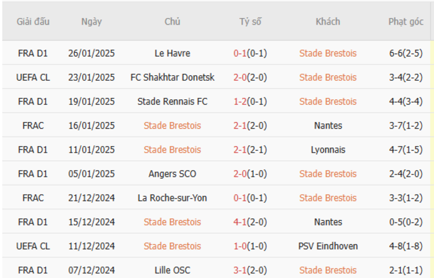
Task: Open Le Havre team link
Action: [172, 53]
